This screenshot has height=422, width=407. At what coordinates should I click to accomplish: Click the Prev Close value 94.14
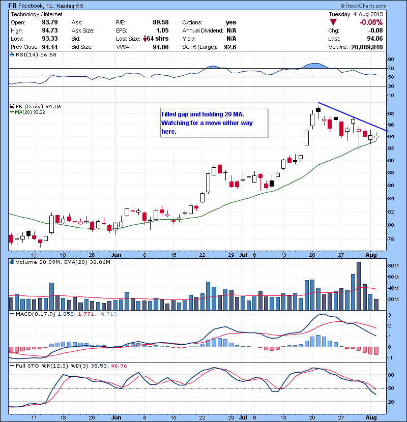[x=50, y=47]
